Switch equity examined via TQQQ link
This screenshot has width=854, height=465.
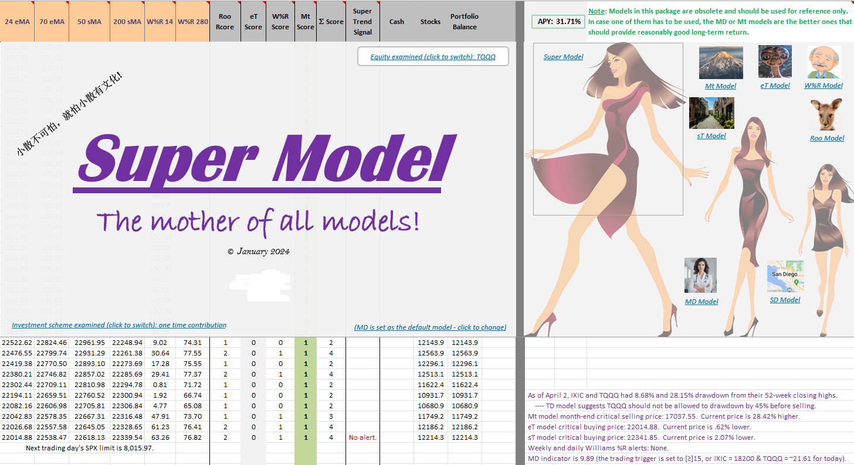click(433, 57)
